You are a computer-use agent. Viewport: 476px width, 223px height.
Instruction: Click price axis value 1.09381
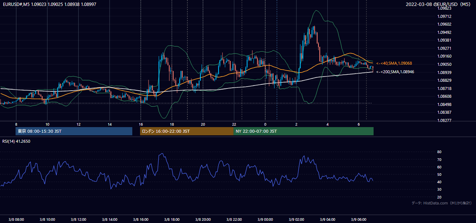pyautogui.click(x=444, y=40)
